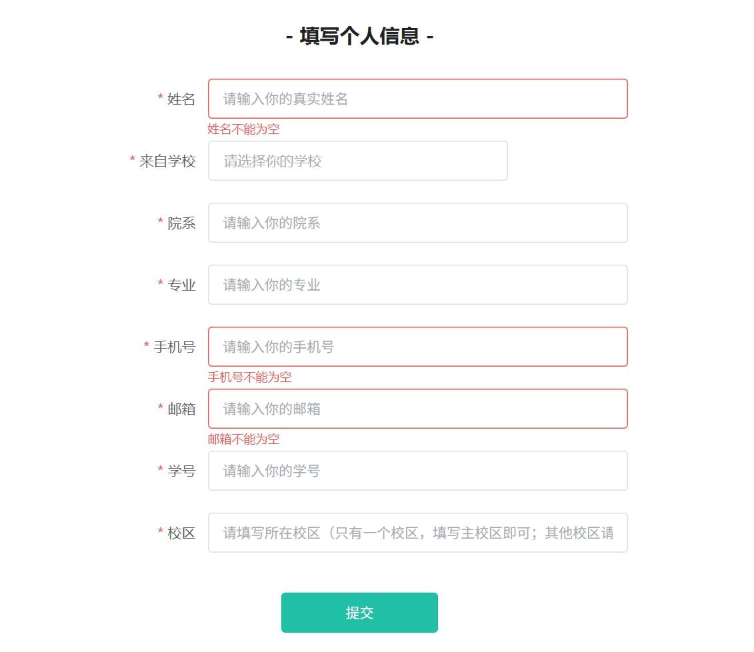Click the 来自学校 field label
The image size is (754, 652).
tap(167, 161)
